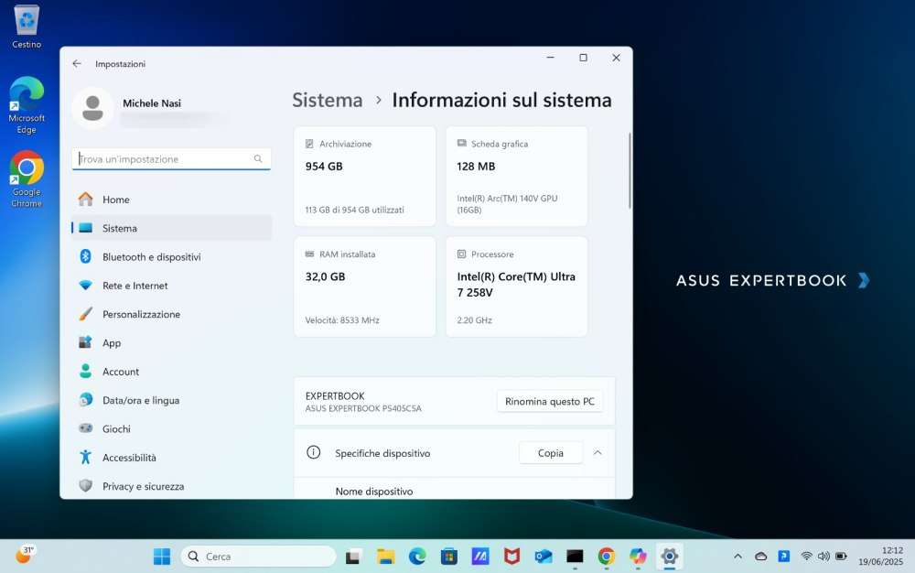915x573 pixels.
Task: Select Account in the sidebar
Action: (121, 372)
